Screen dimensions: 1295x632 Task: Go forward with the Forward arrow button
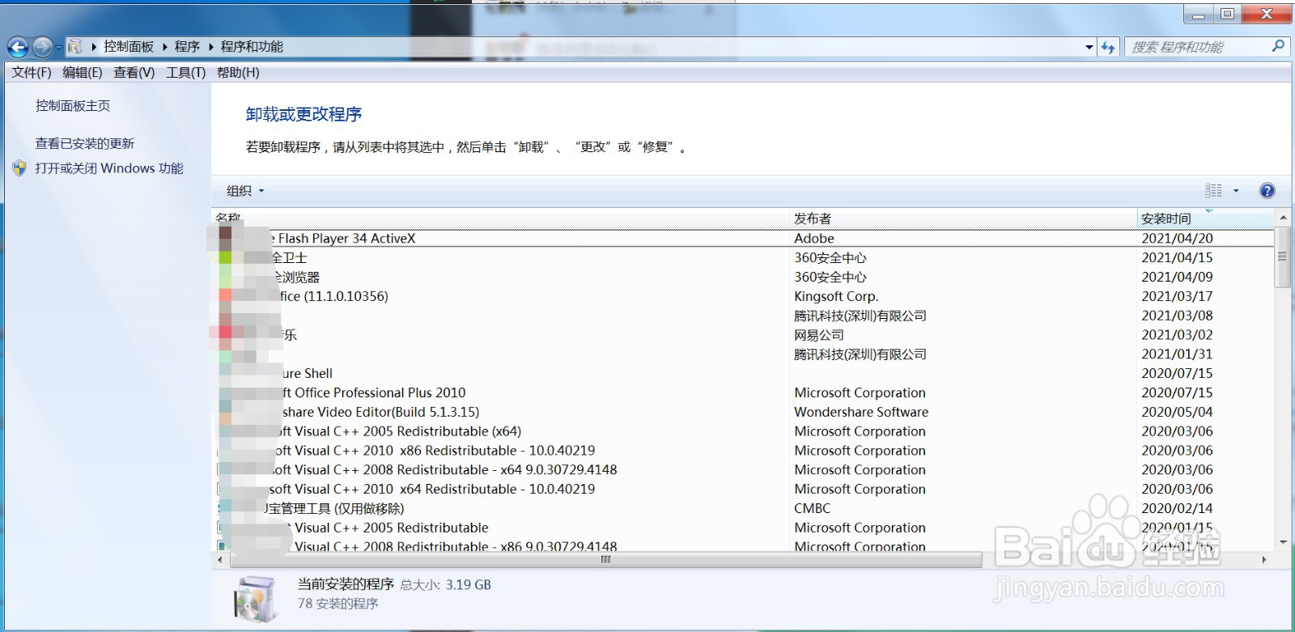[43, 47]
